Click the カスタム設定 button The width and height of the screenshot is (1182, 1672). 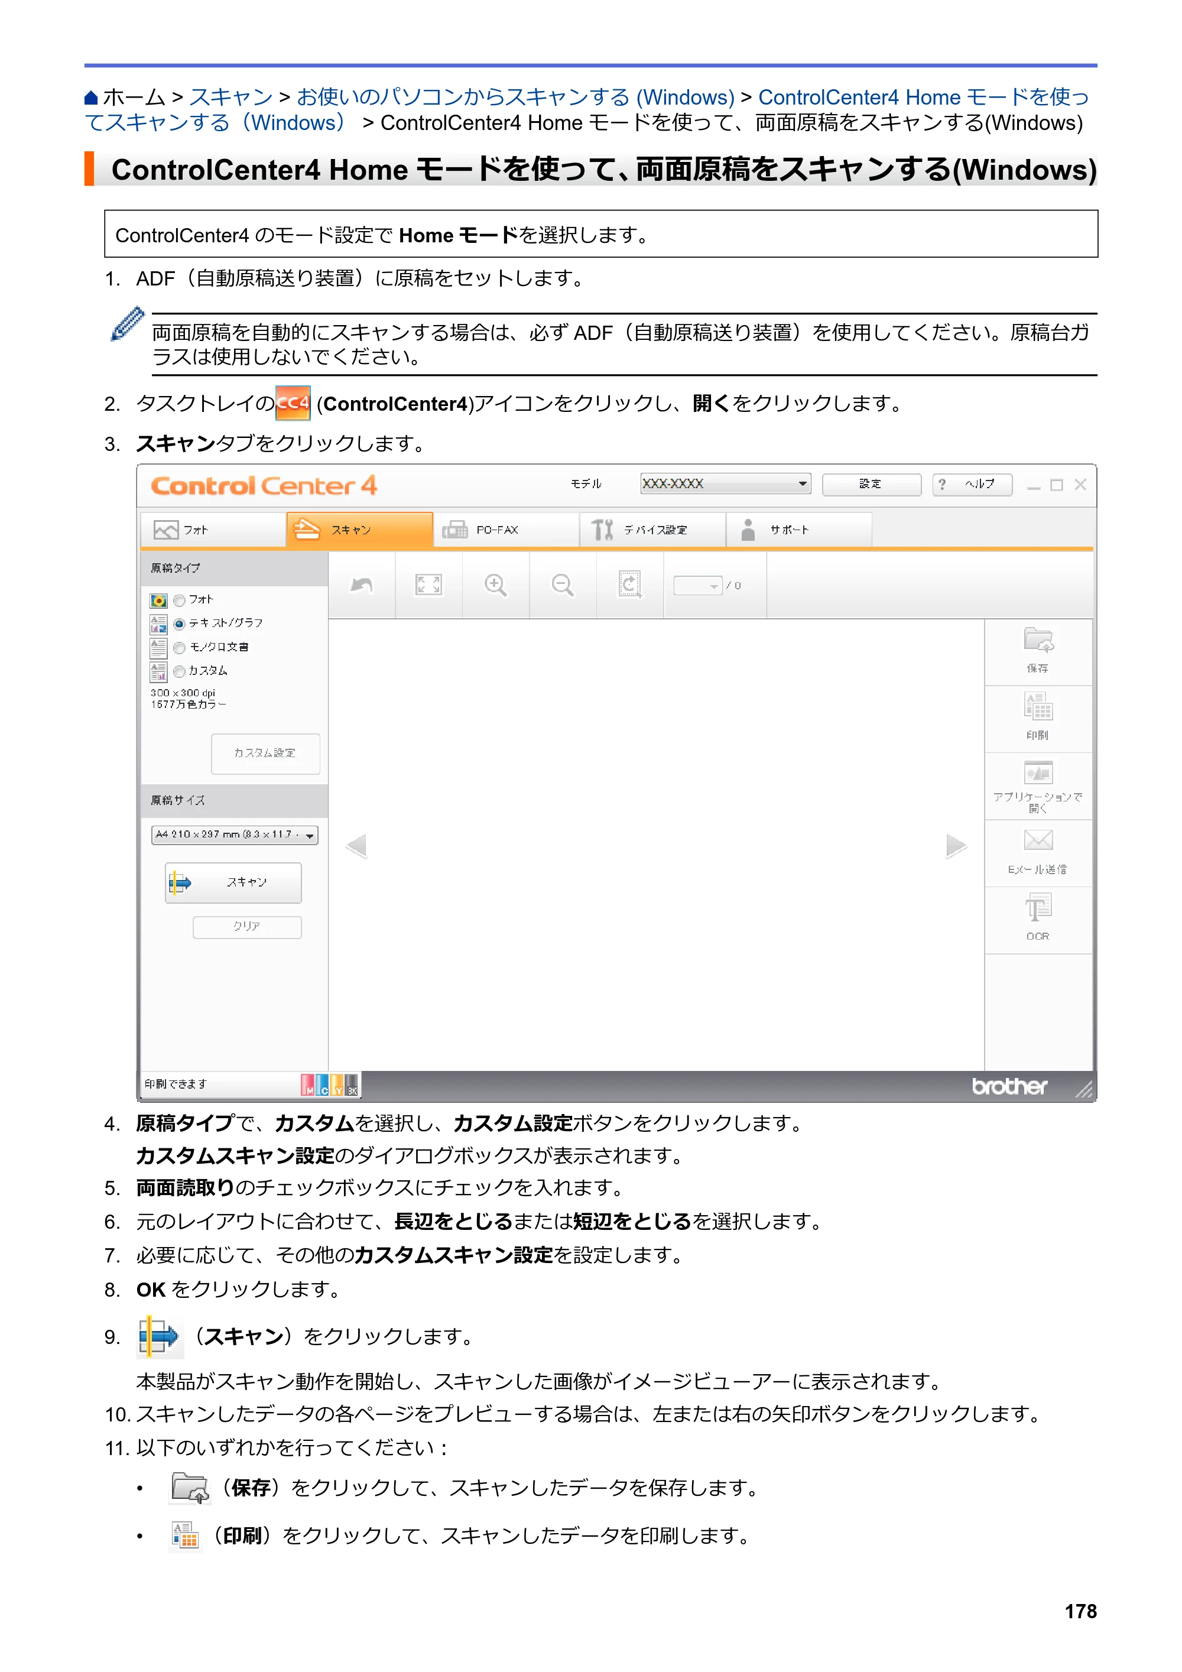click(265, 754)
